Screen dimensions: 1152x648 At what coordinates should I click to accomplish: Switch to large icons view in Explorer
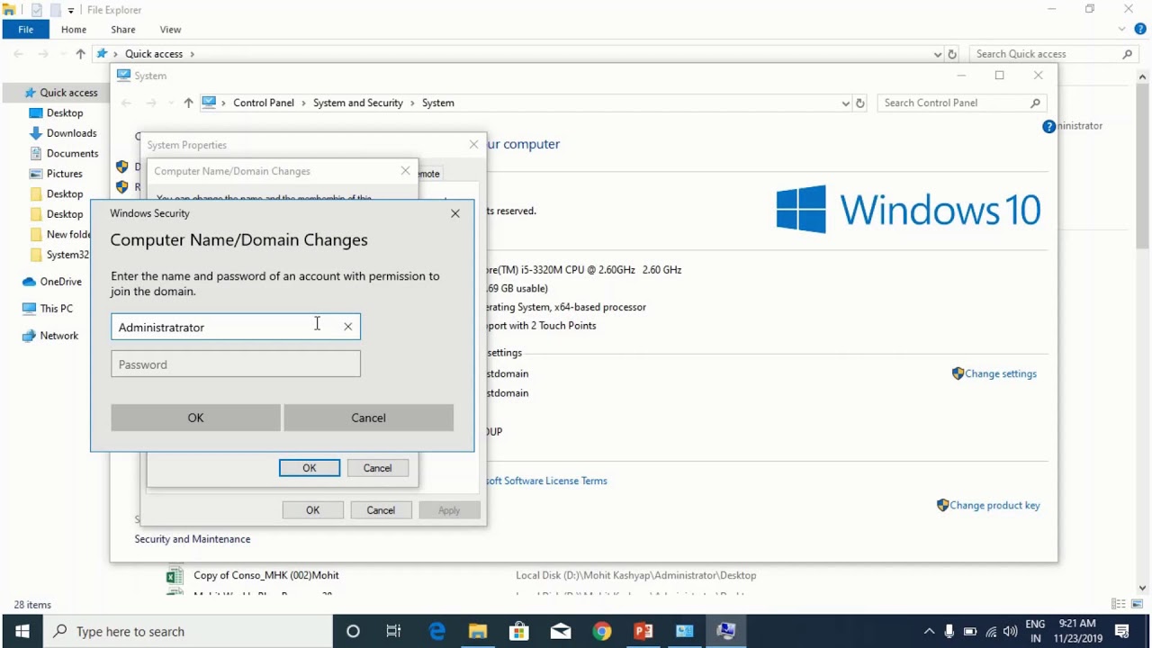[x=1138, y=604]
